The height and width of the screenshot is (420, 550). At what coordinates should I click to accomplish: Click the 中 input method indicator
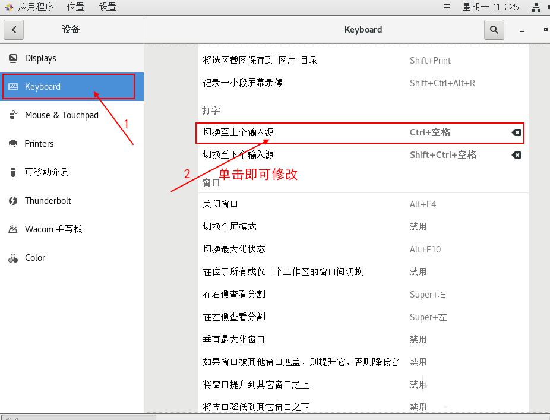pos(447,7)
